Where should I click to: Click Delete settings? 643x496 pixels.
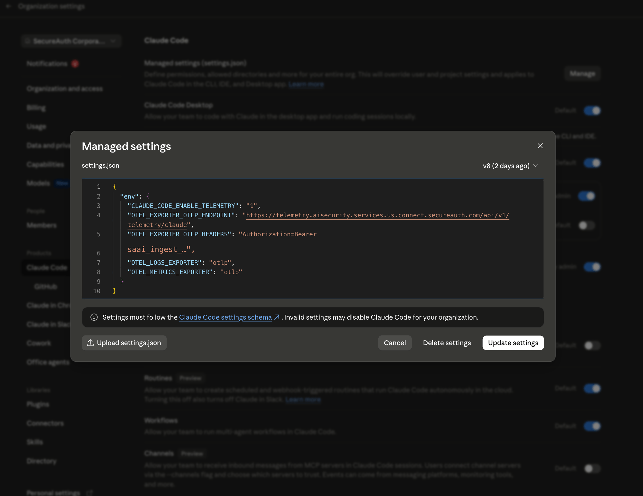coord(447,343)
